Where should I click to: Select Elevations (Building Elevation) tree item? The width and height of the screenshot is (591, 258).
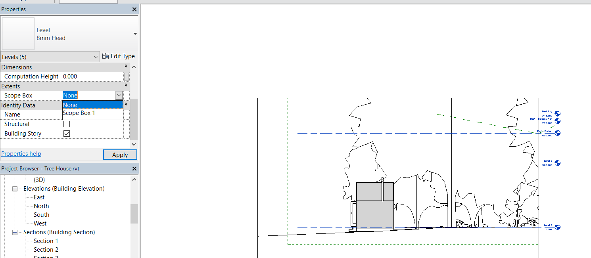pos(64,189)
